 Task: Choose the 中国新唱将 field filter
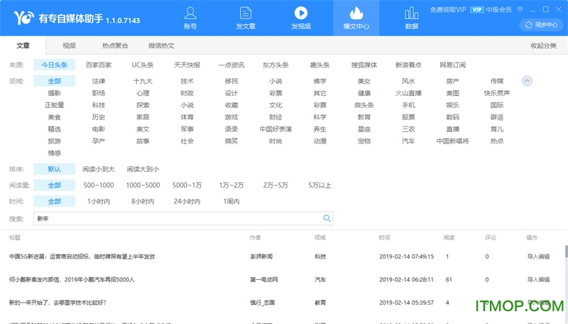tap(452, 141)
